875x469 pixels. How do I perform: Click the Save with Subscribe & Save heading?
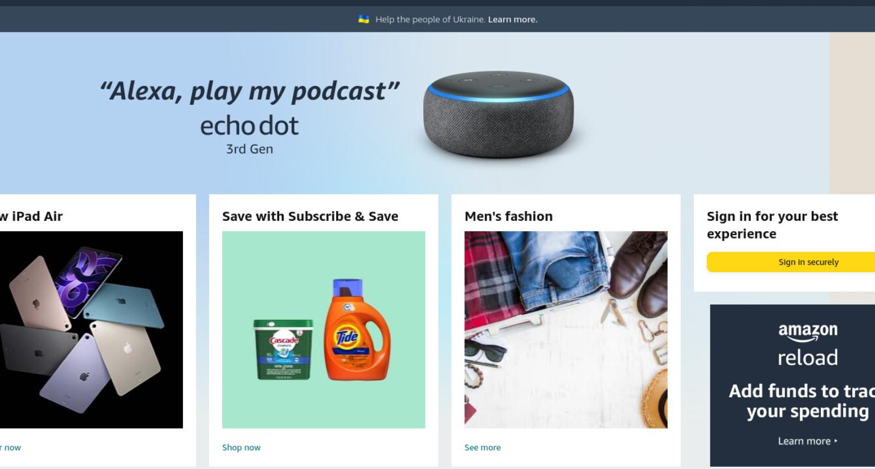coord(310,216)
